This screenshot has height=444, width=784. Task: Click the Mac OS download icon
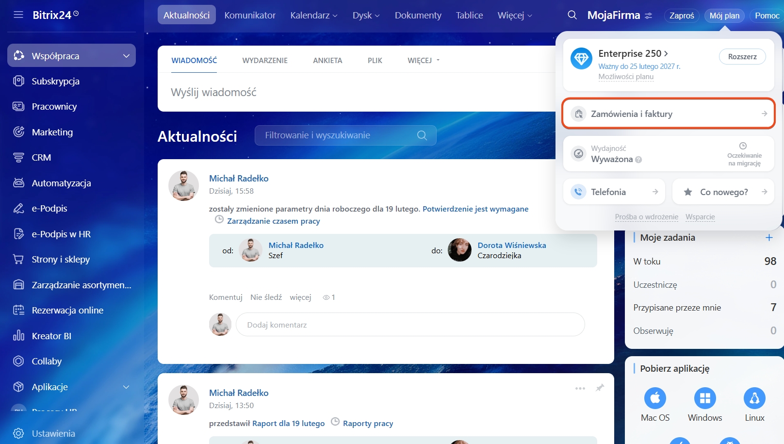(x=655, y=398)
